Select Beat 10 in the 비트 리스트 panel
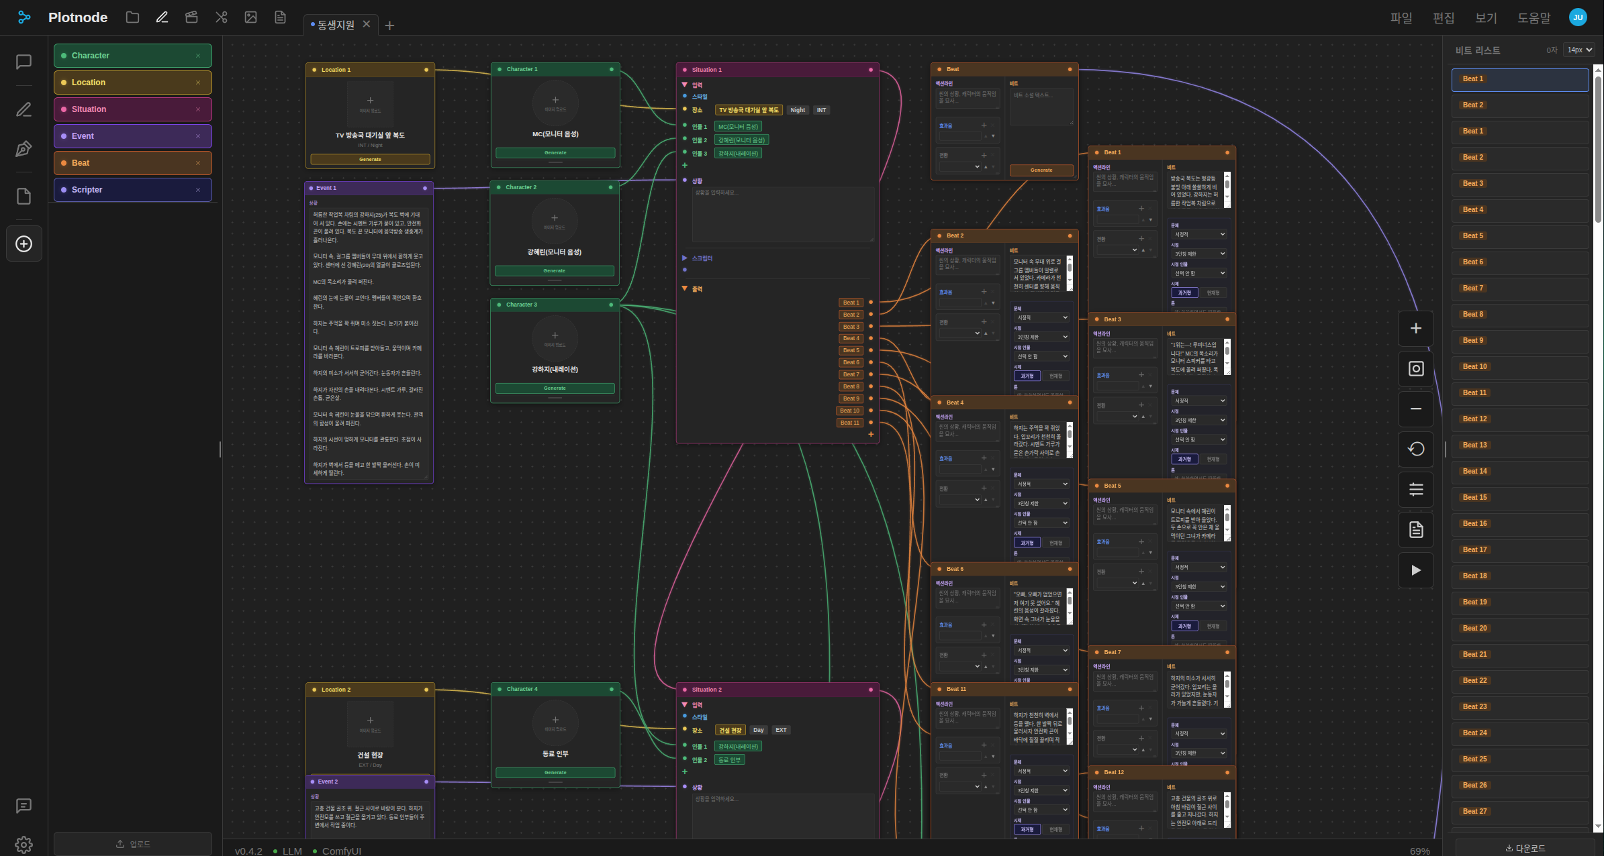Screen dimensions: 1604x856 point(1520,367)
